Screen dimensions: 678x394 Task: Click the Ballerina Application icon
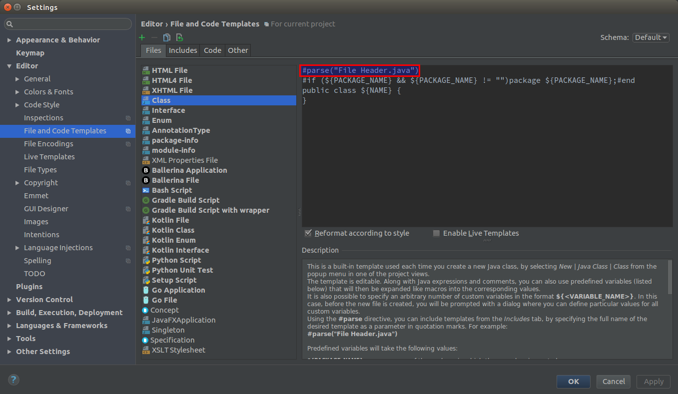tap(146, 170)
